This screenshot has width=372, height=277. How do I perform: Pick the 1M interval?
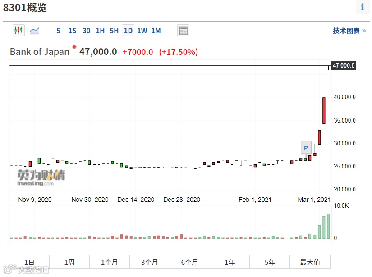[156, 31]
